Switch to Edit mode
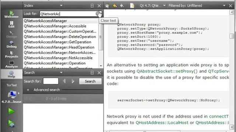 [x=11, y=25]
